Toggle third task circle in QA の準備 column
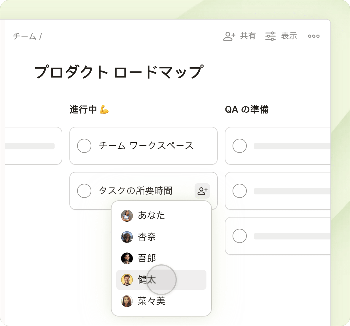 coord(240,236)
